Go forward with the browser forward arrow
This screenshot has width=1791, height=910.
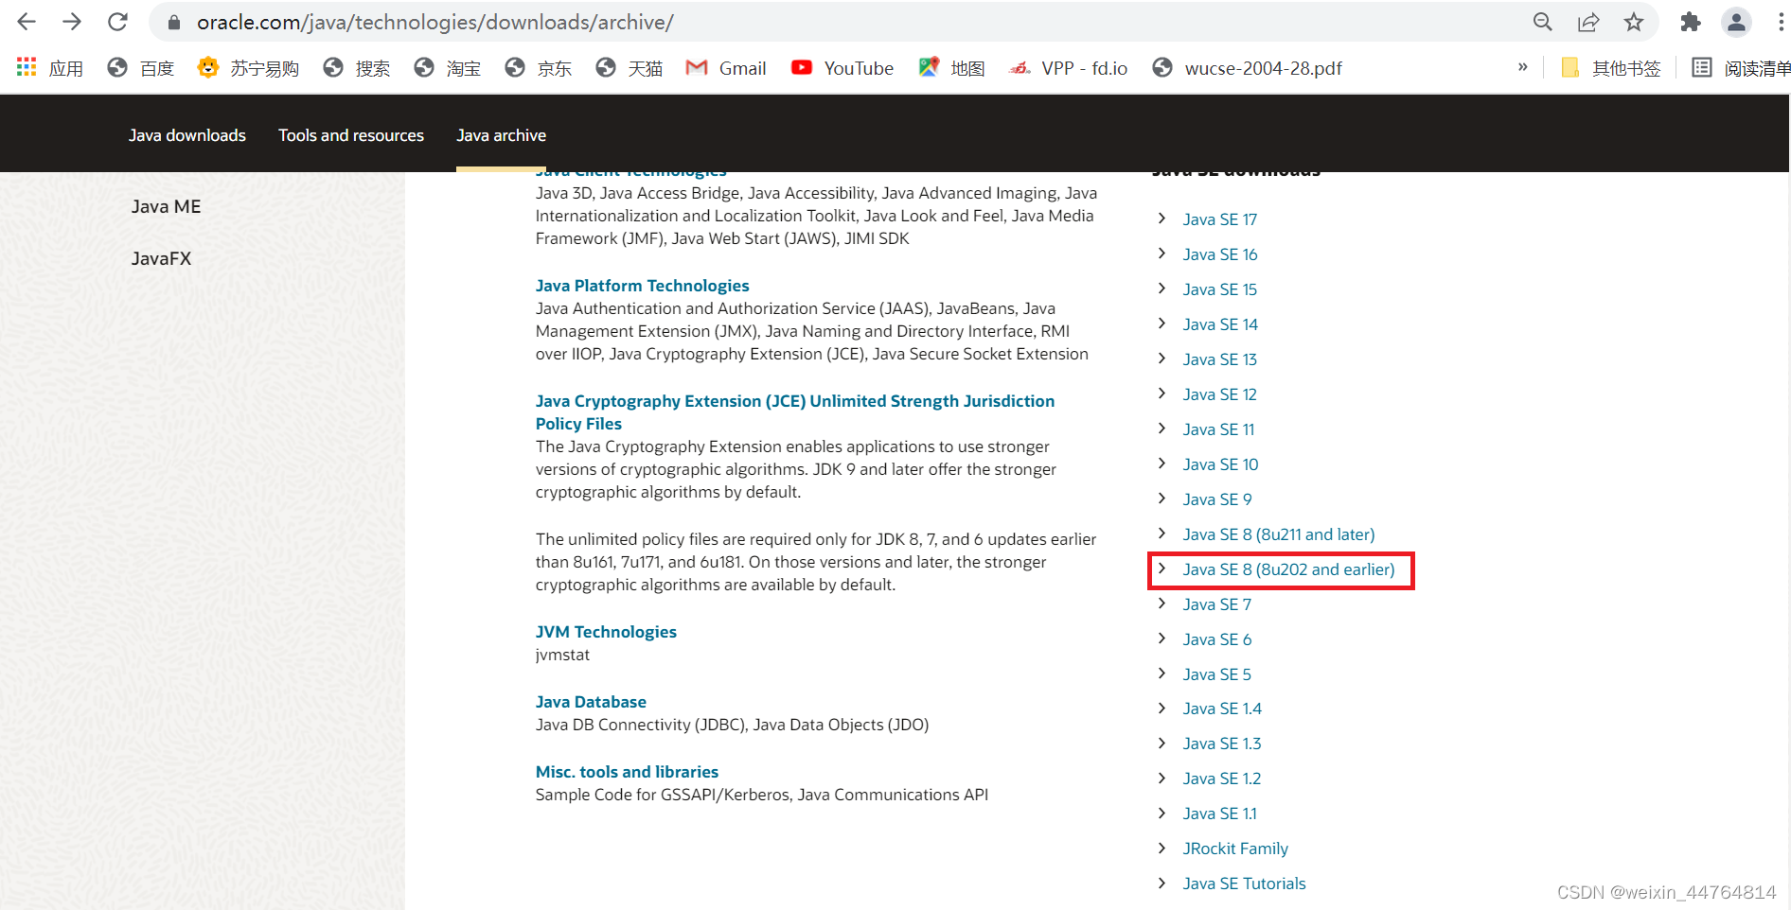point(72,22)
